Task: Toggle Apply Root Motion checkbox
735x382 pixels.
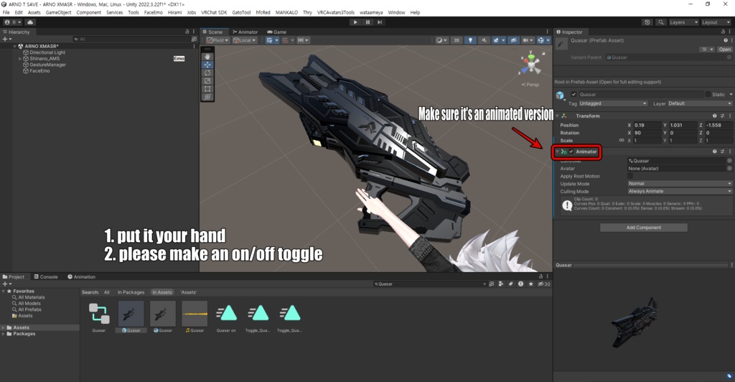Action: click(630, 176)
